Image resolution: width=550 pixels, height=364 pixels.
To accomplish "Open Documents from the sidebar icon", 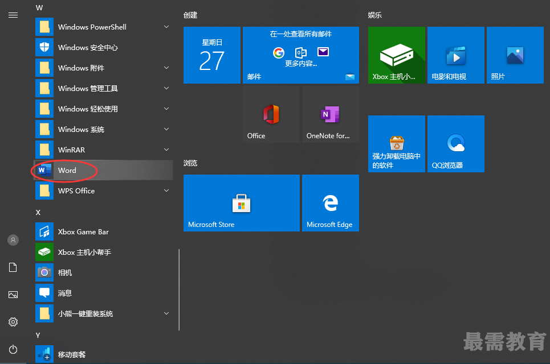I will [13, 267].
